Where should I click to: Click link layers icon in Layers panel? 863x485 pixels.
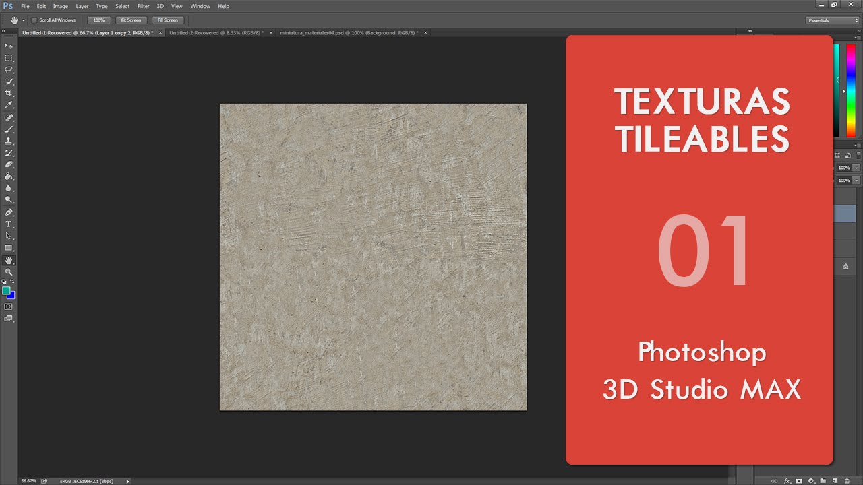coord(775,481)
